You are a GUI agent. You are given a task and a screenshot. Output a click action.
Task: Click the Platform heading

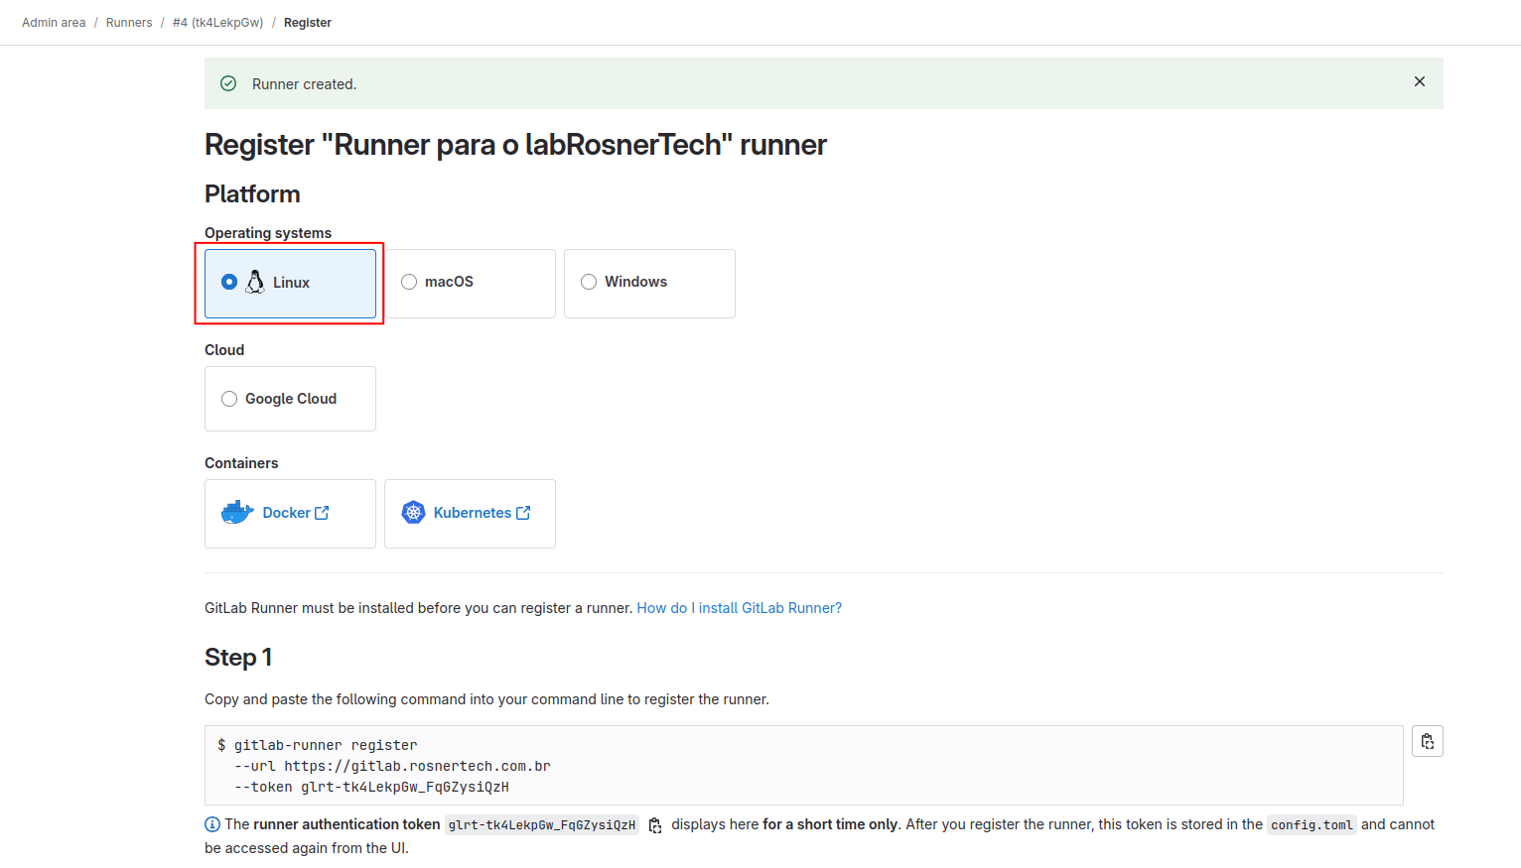coord(252,194)
